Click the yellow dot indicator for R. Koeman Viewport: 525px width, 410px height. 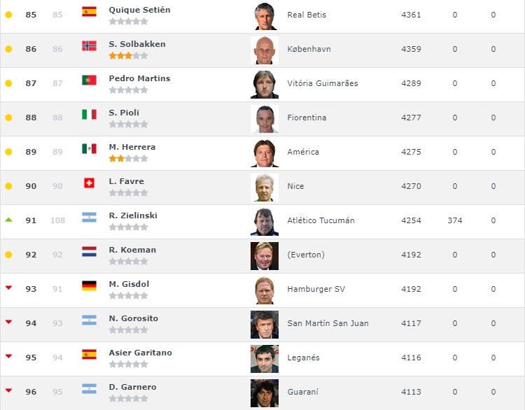click(8, 255)
